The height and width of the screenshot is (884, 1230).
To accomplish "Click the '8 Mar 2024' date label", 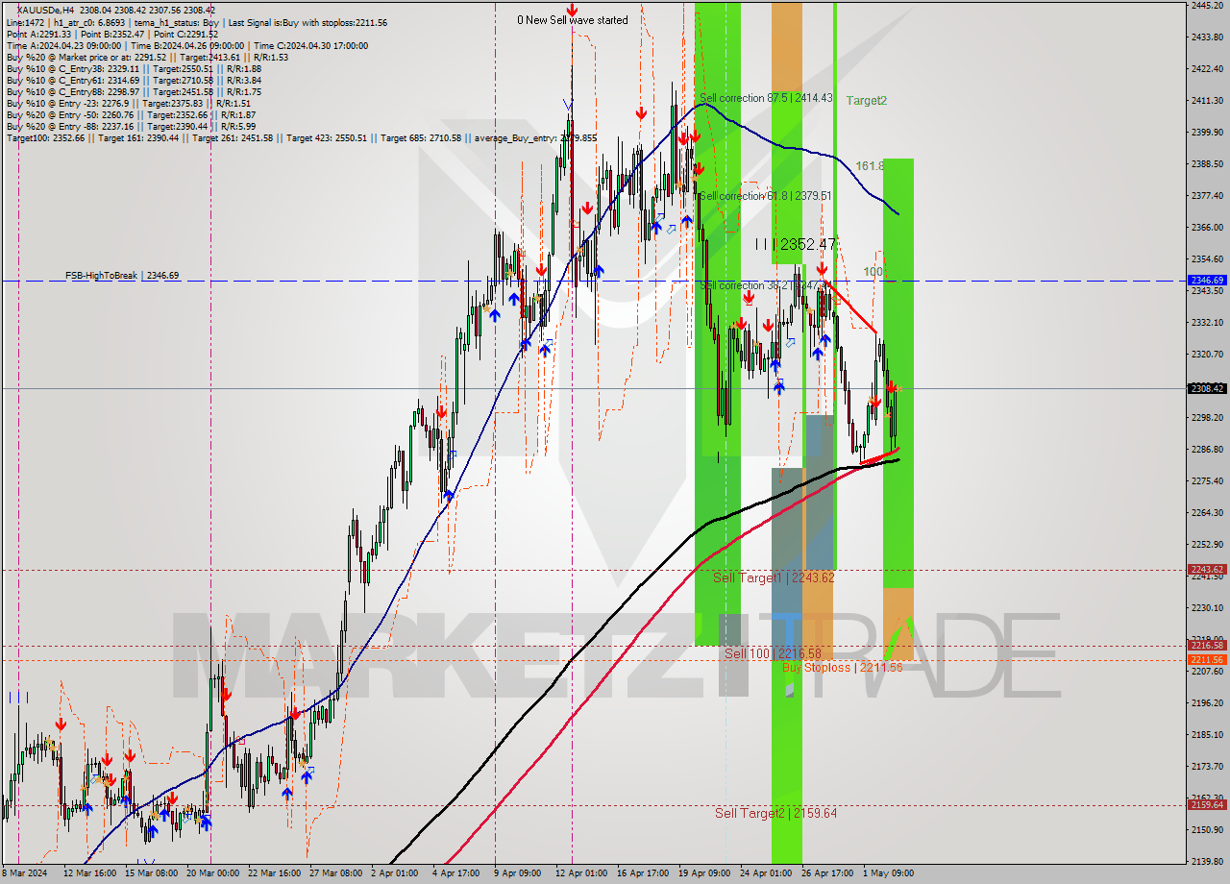I will [x=24, y=874].
